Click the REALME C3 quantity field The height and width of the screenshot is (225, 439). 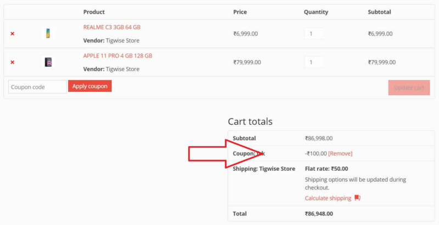313,33
